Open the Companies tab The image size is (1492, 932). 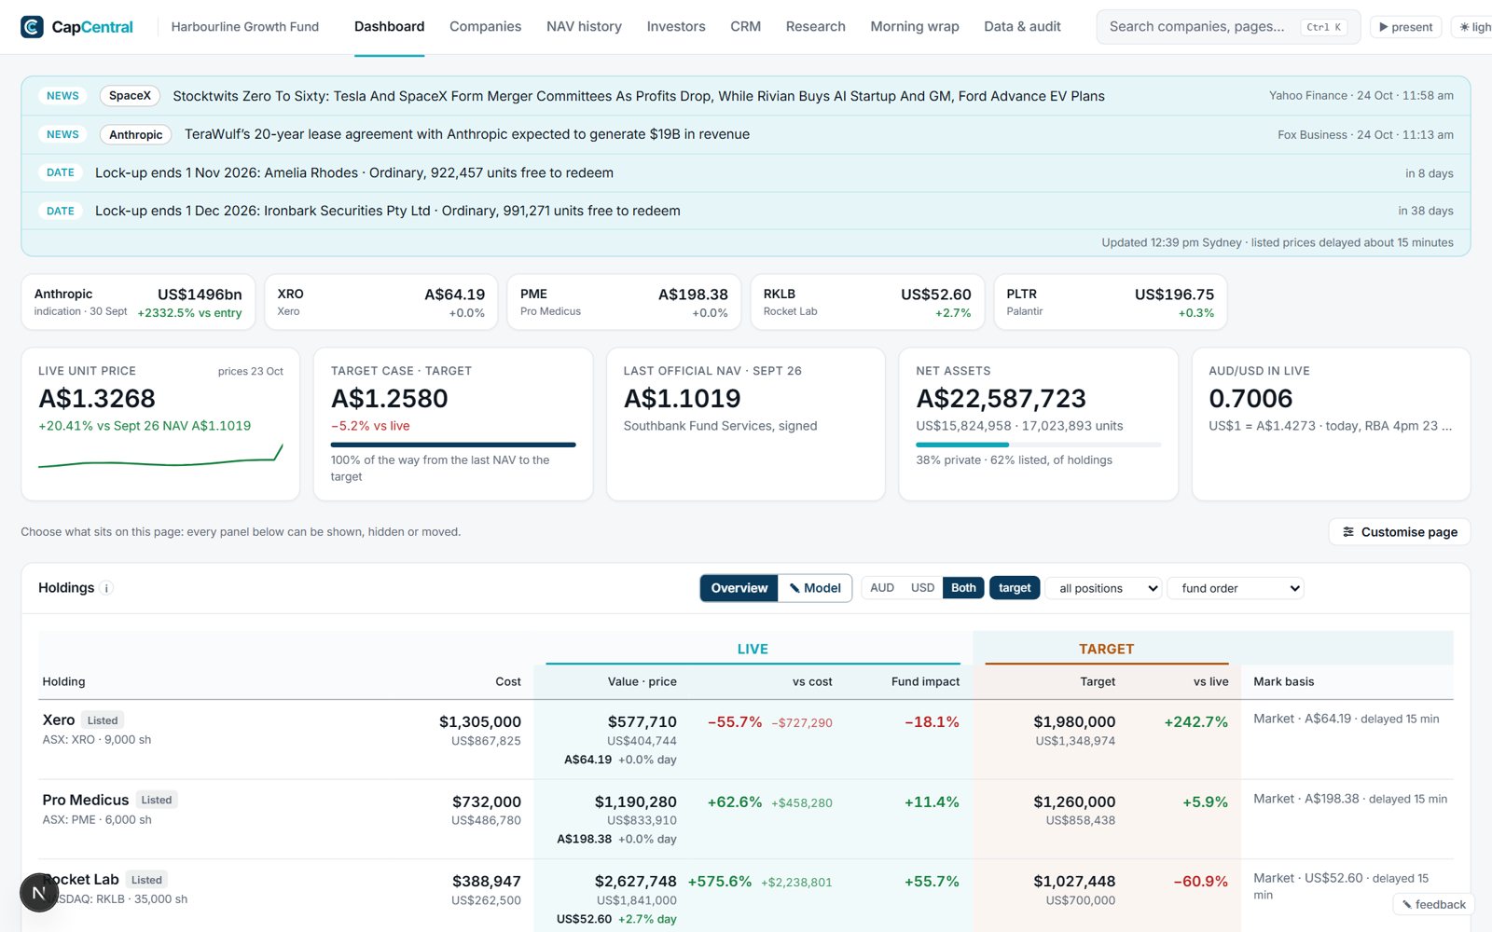click(x=485, y=27)
